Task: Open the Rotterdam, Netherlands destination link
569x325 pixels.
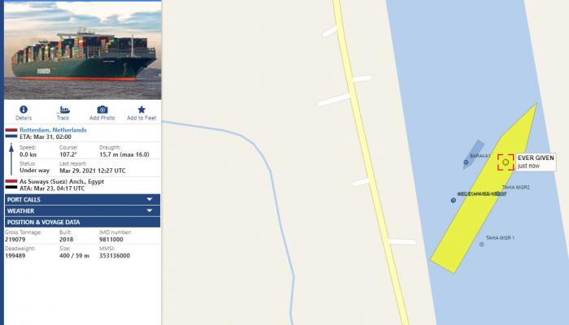Action: pos(53,130)
